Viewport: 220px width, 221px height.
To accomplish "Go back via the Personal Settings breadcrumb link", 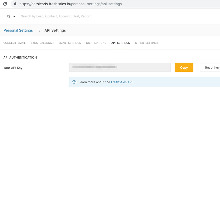I will click(x=18, y=30).
